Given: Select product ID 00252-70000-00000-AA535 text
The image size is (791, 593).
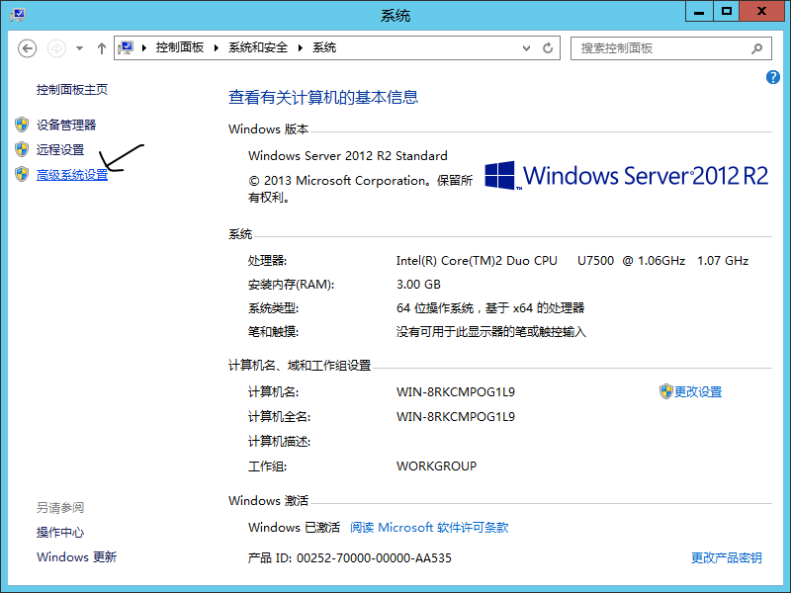Looking at the screenshot, I should [374, 558].
